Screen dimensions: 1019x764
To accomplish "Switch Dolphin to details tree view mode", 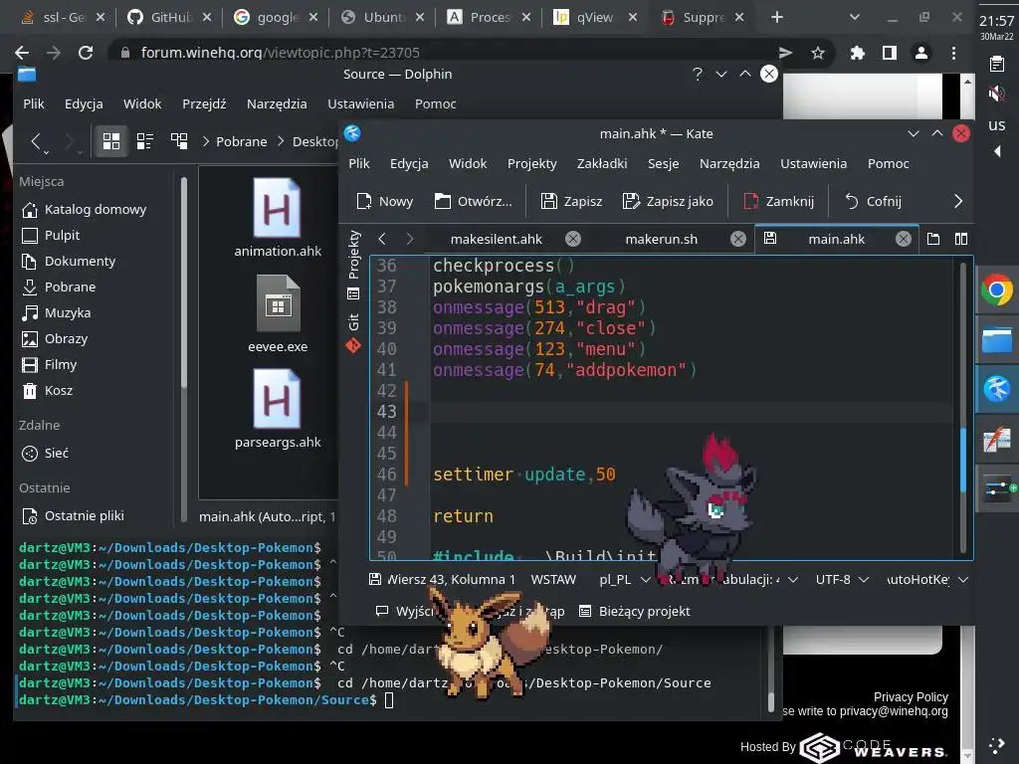I will (179, 141).
